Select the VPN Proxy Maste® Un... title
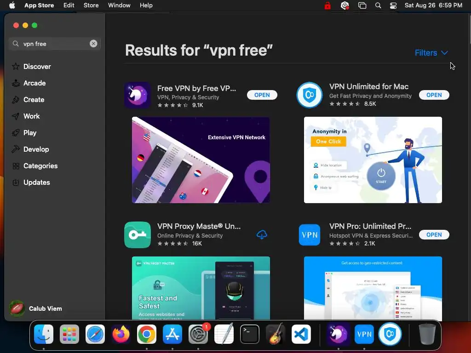 (x=199, y=226)
